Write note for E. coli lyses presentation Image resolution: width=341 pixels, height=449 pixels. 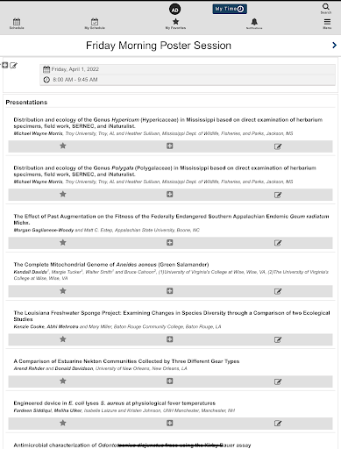pos(278,424)
